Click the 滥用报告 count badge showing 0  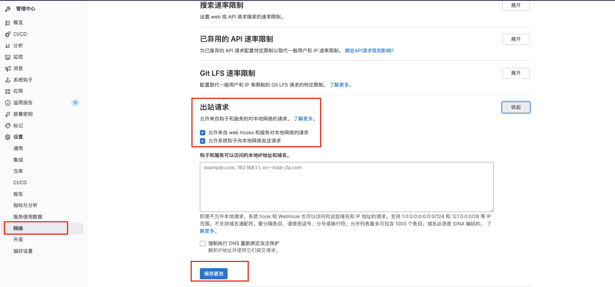pyautogui.click(x=75, y=103)
